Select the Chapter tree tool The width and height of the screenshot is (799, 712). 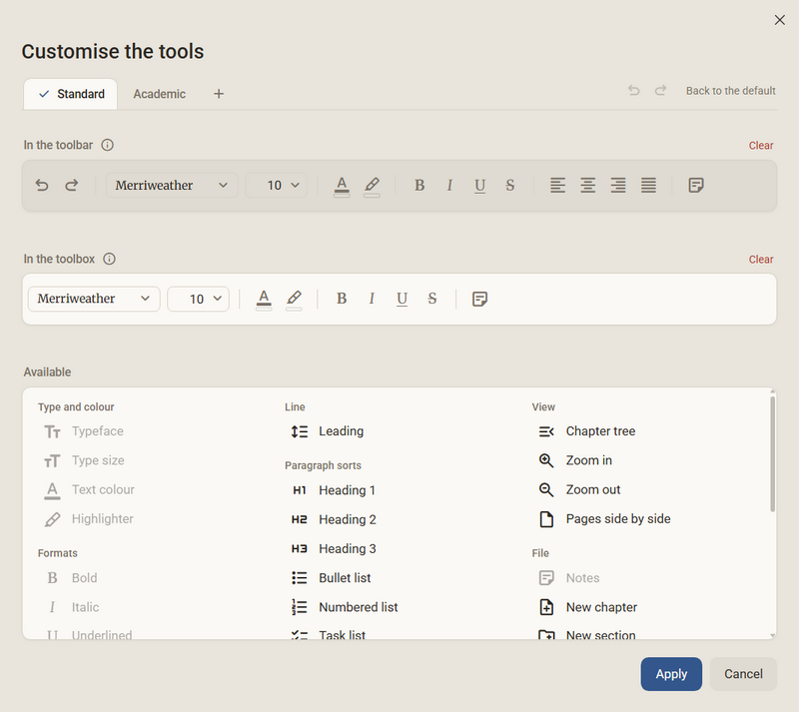click(586, 431)
